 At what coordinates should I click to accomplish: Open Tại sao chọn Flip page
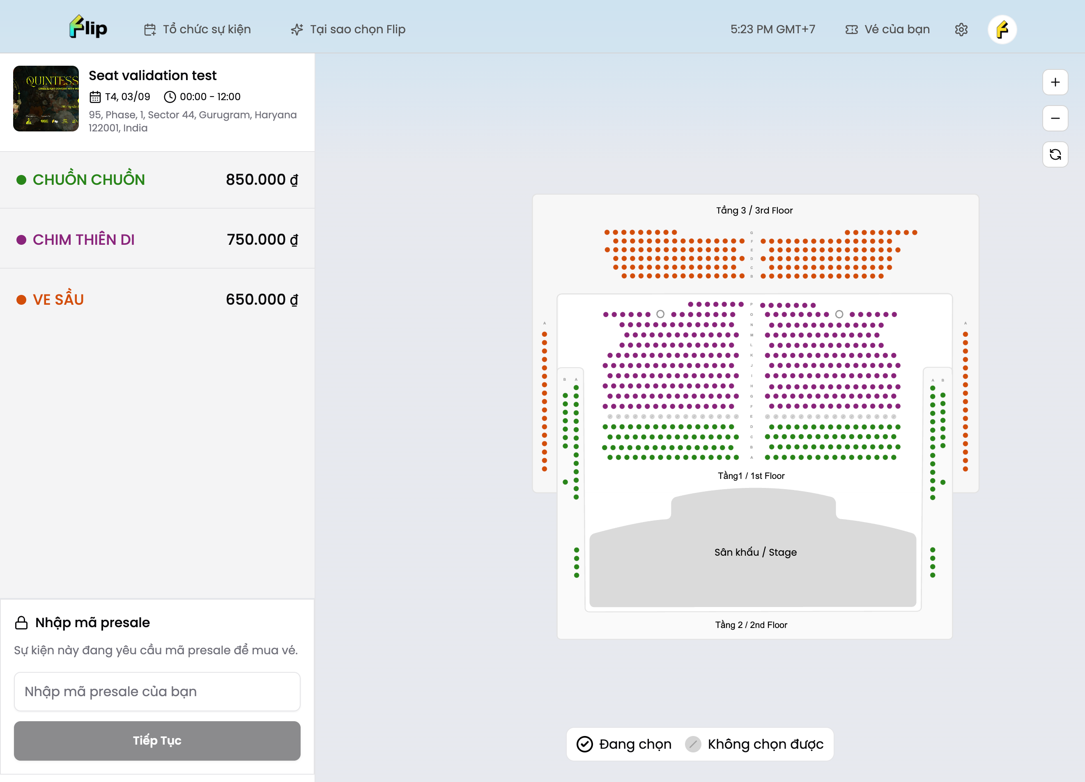pos(348,30)
